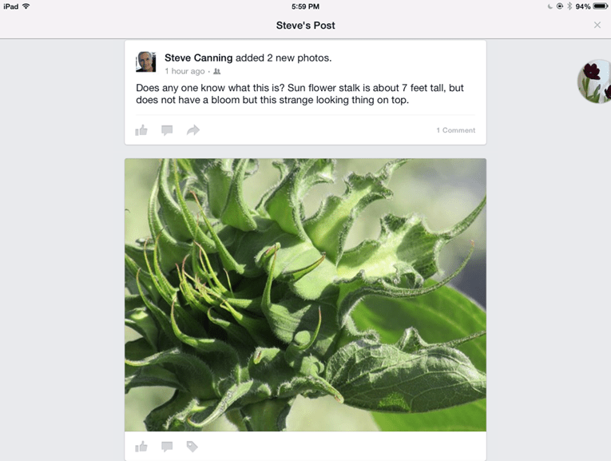Open Steve Canning's profile name link

click(x=198, y=58)
